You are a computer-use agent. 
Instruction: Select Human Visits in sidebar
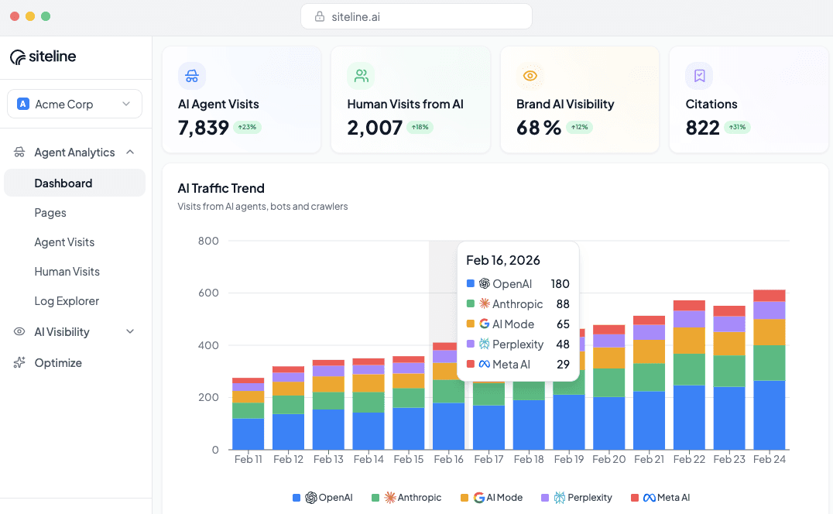(67, 272)
